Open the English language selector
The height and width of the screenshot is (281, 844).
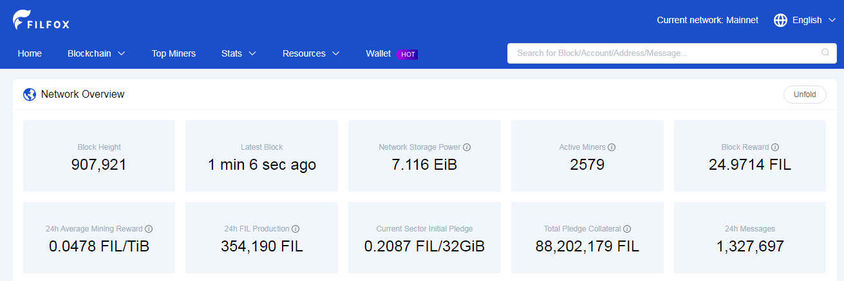coord(805,20)
